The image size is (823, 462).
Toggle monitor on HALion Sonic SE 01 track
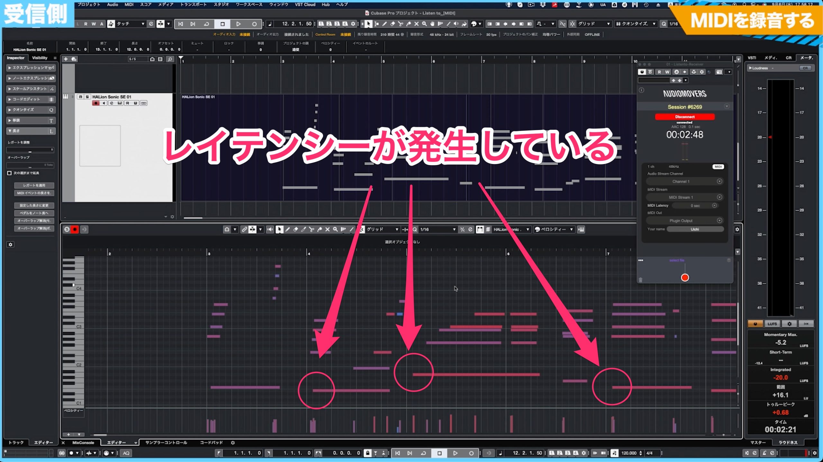[x=104, y=103]
